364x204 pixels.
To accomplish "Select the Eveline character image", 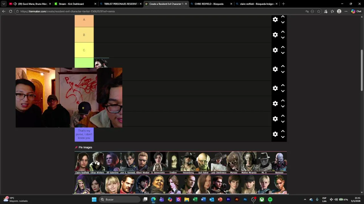I will tap(173, 163).
